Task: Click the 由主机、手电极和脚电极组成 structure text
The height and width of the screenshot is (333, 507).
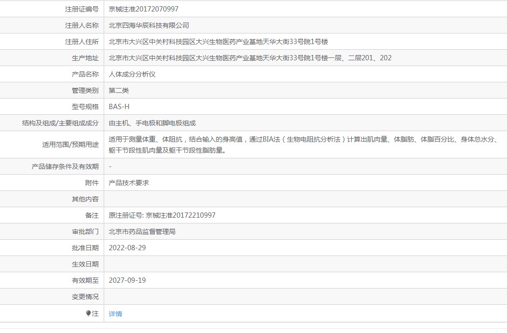Action: [152, 123]
